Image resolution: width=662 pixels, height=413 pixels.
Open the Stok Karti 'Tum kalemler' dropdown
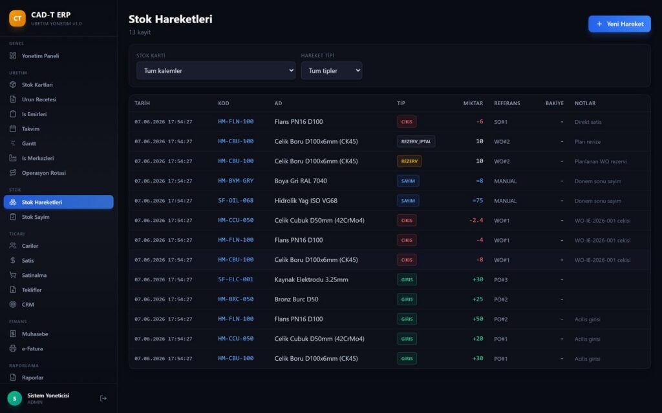216,71
